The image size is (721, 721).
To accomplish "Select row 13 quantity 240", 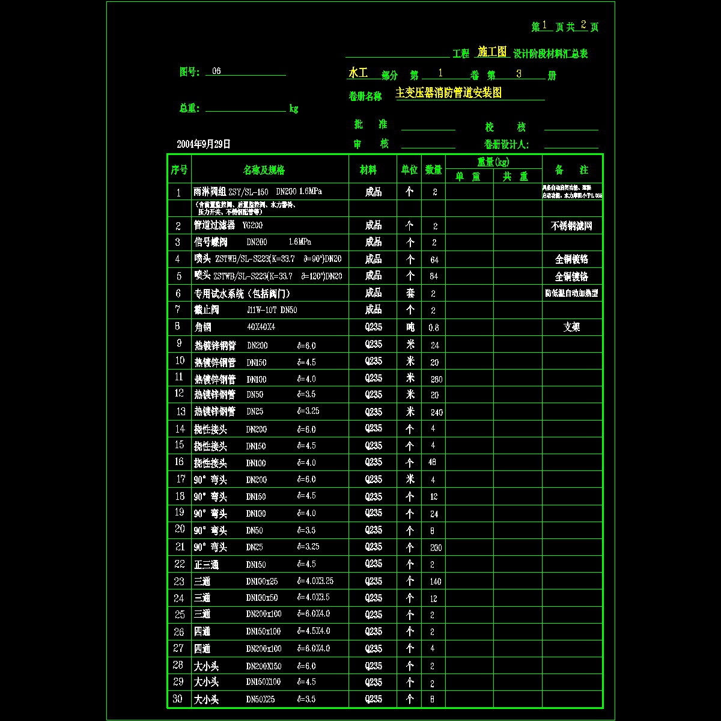I will point(436,413).
